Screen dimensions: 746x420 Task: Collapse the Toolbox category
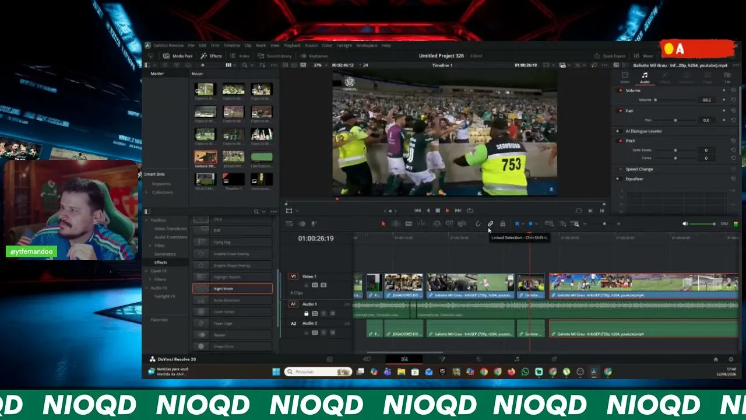pyautogui.click(x=147, y=220)
